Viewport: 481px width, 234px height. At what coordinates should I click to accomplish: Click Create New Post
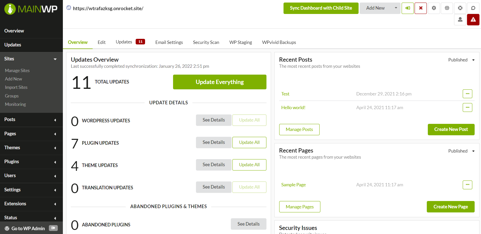point(451,129)
